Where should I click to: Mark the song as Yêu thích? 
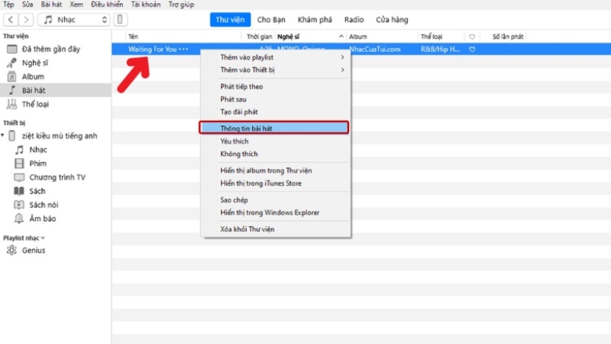point(234,141)
